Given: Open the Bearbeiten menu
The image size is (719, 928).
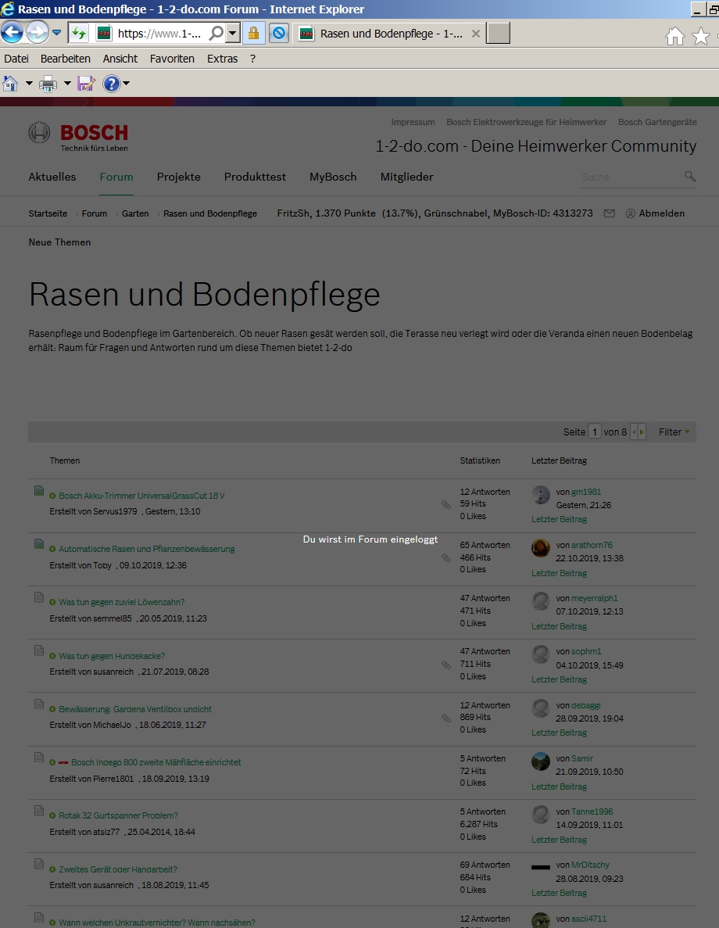Looking at the screenshot, I should coord(66,59).
